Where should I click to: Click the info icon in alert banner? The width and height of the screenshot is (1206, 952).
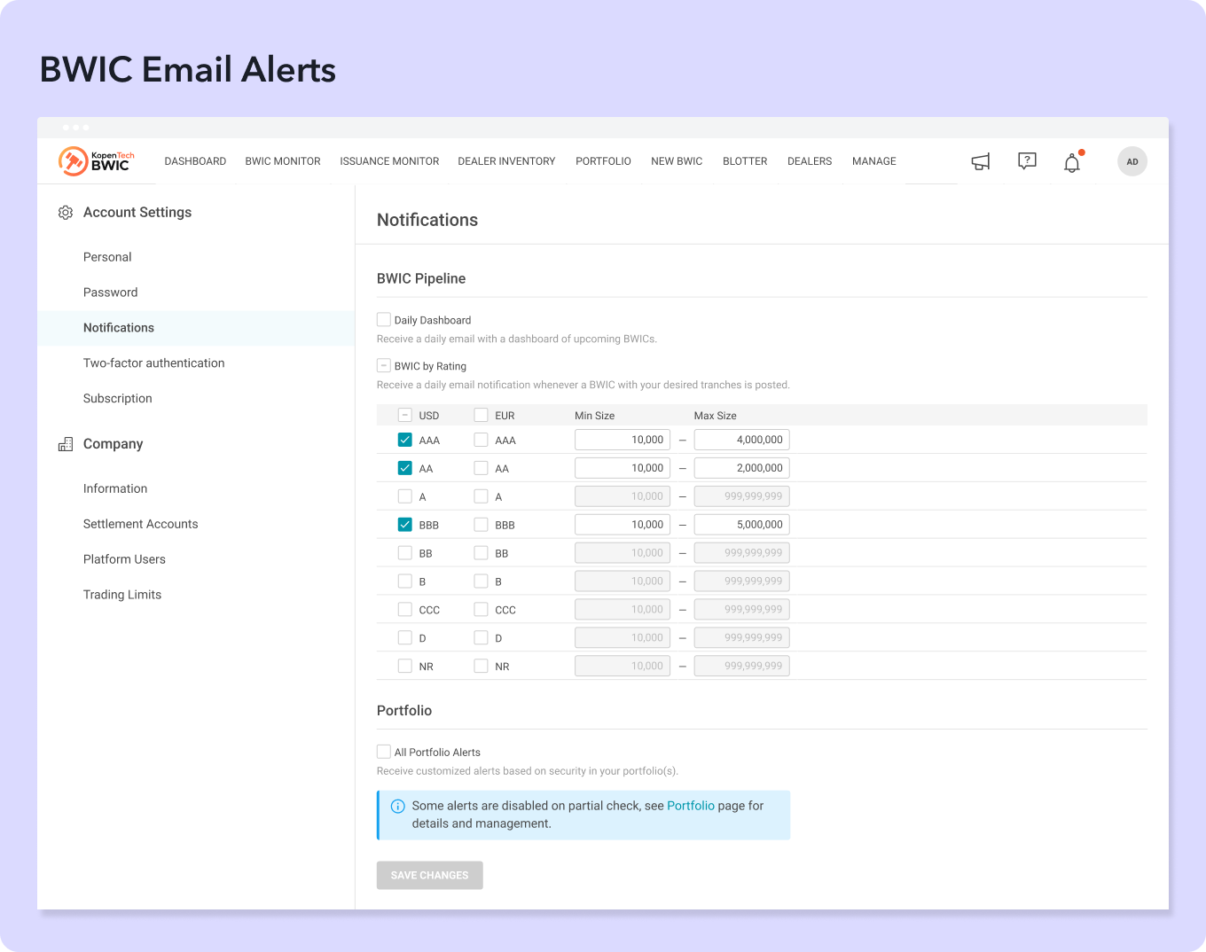click(398, 807)
